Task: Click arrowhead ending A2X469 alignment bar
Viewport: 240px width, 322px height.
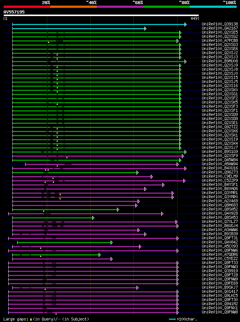Action: pyautogui.click(x=138, y=201)
